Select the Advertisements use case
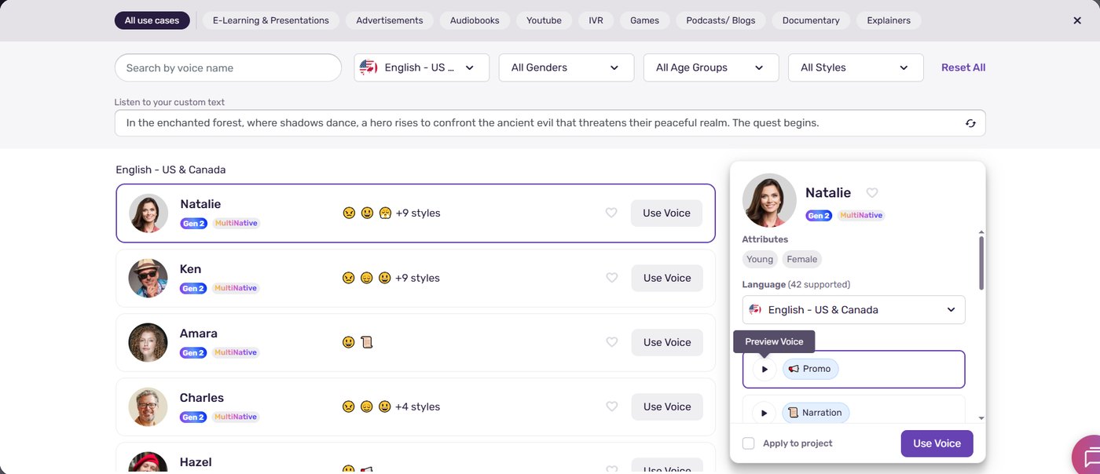This screenshot has width=1100, height=474. (x=390, y=20)
